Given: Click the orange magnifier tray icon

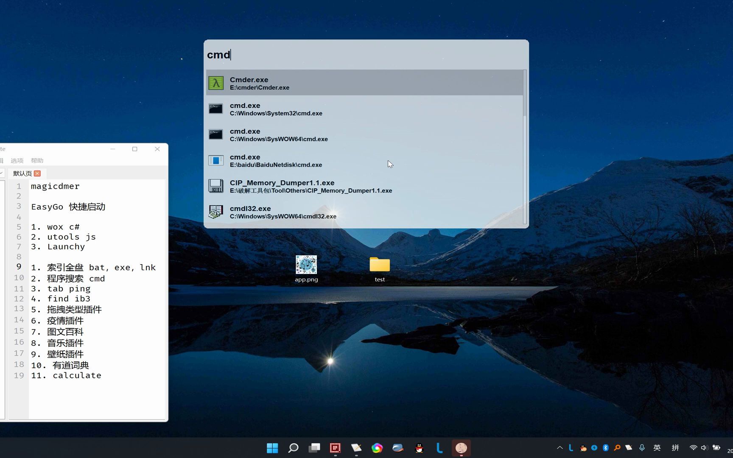Looking at the screenshot, I should pos(617,448).
